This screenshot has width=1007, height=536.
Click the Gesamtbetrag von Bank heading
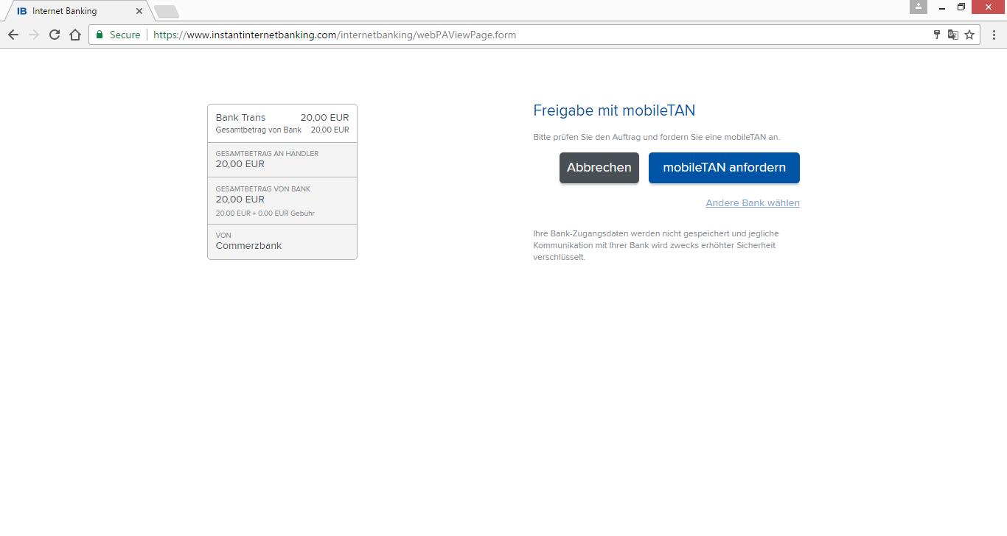point(262,189)
